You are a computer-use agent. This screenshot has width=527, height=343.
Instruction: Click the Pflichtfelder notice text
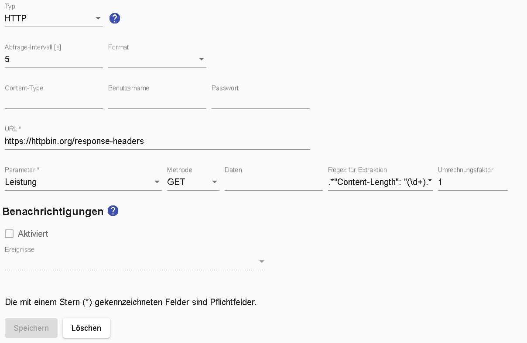point(130,302)
